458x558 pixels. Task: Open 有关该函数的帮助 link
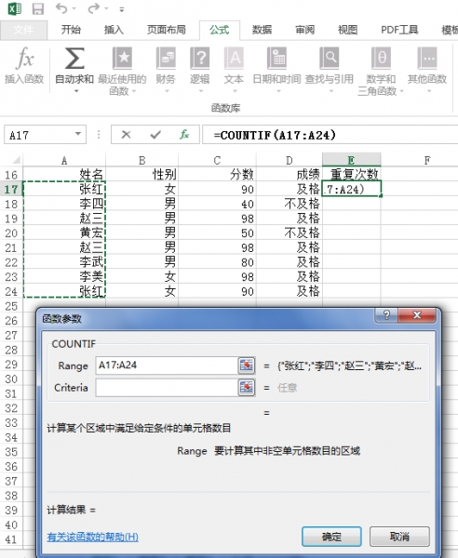(x=92, y=537)
